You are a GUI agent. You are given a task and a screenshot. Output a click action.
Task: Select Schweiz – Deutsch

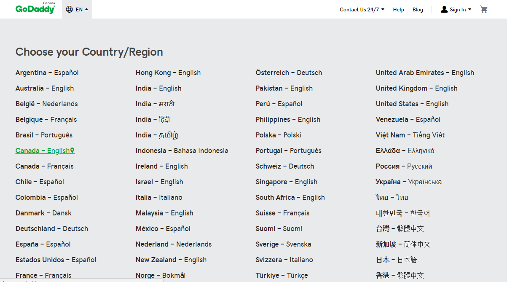285,166
